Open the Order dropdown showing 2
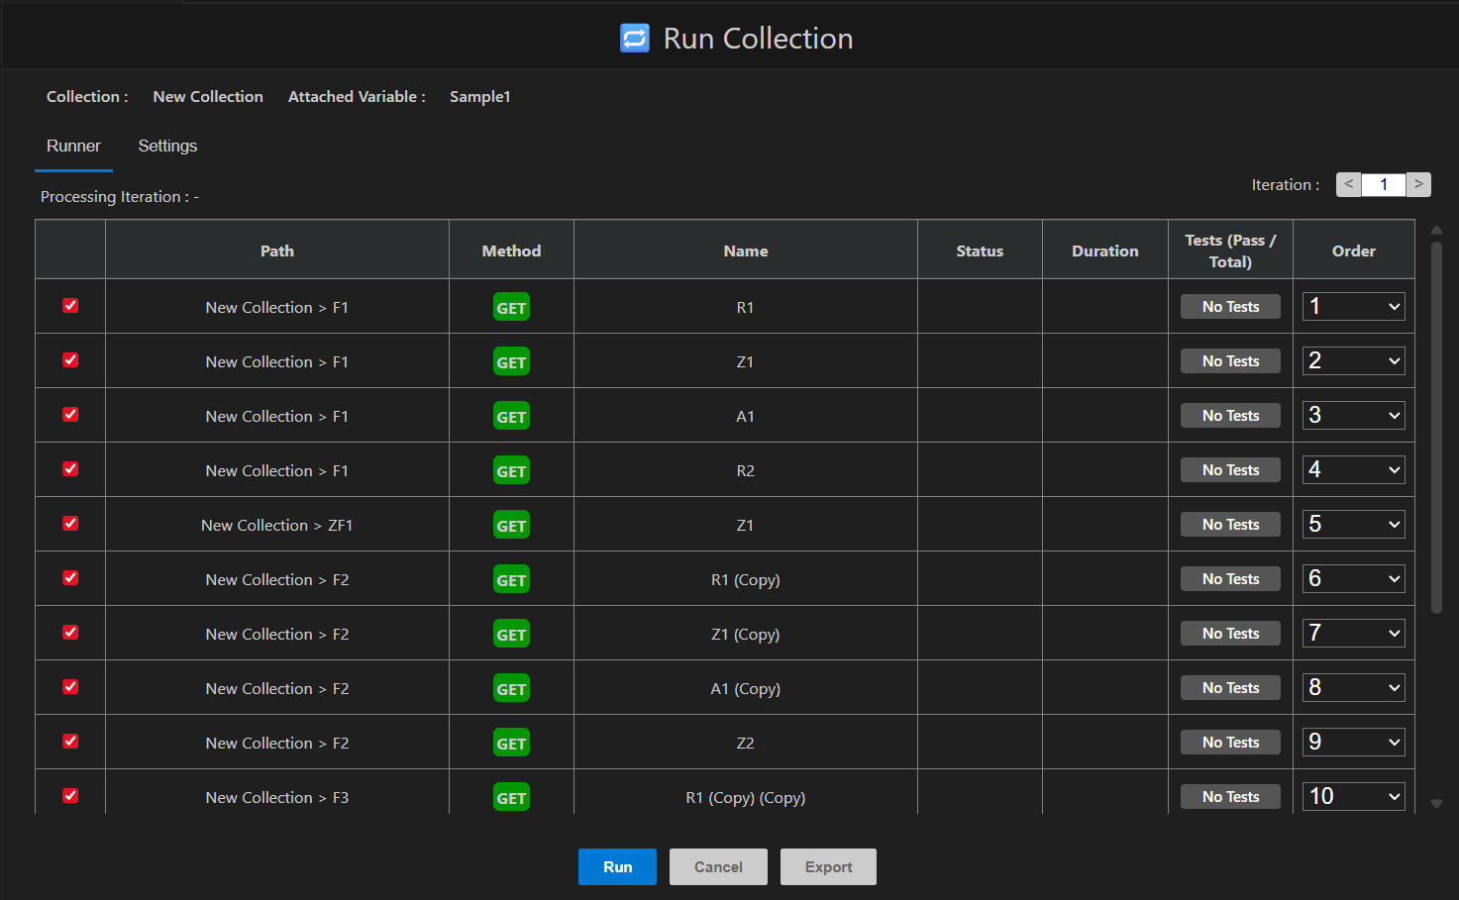The image size is (1459, 900). (x=1353, y=360)
